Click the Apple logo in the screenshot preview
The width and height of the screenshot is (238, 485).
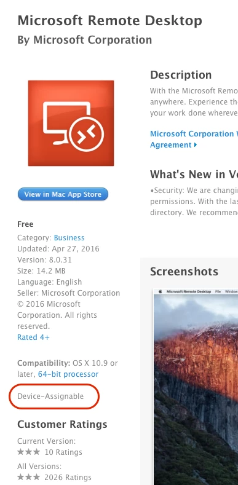click(x=161, y=291)
